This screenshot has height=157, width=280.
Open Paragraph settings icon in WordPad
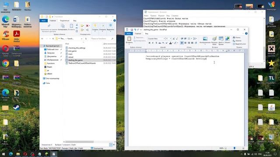coord(196,43)
